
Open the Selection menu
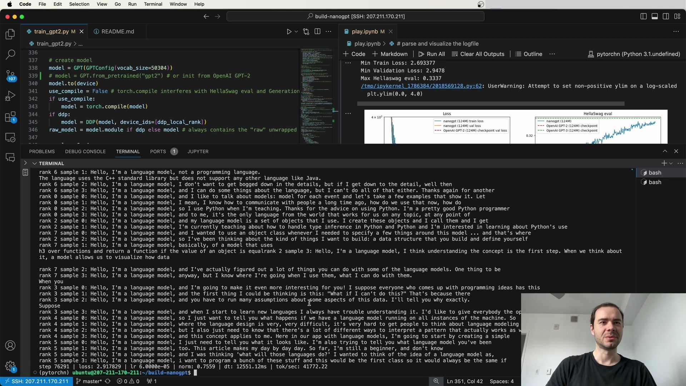(x=79, y=4)
